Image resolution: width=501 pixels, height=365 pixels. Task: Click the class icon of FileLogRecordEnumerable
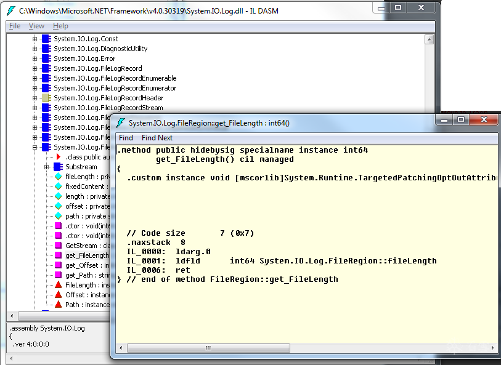pyautogui.click(x=46, y=78)
